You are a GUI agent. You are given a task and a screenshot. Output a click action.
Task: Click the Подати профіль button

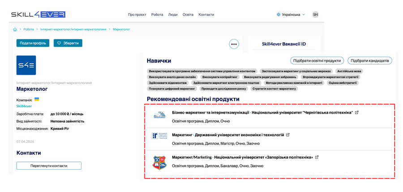click(x=33, y=43)
